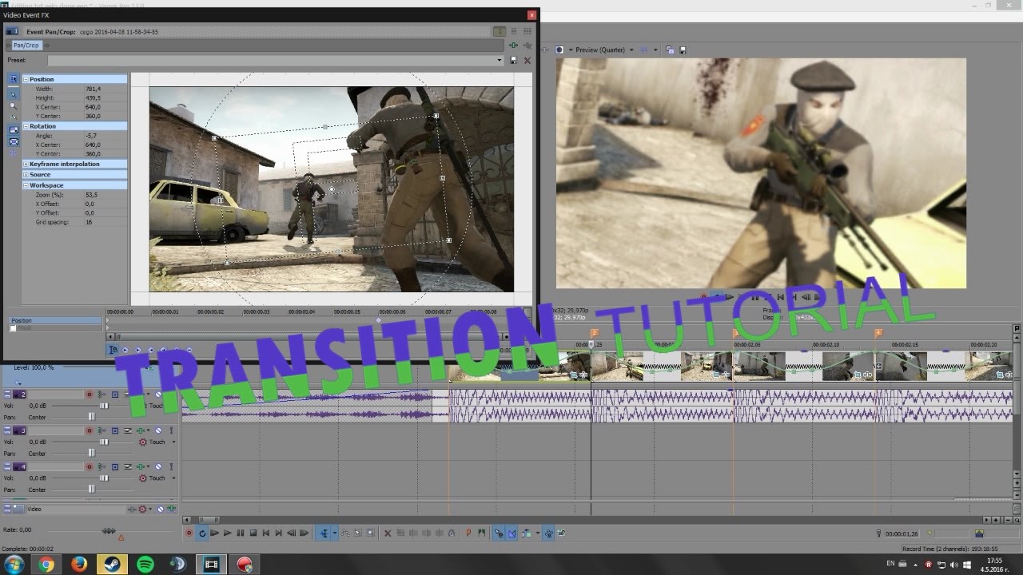Enable the Mask checkbox
Image resolution: width=1023 pixels, height=575 pixels.
(13, 328)
